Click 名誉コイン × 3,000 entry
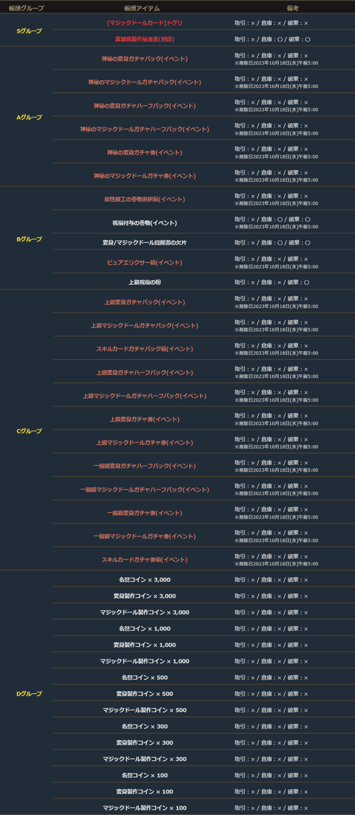The width and height of the screenshot is (355, 815). (x=145, y=580)
